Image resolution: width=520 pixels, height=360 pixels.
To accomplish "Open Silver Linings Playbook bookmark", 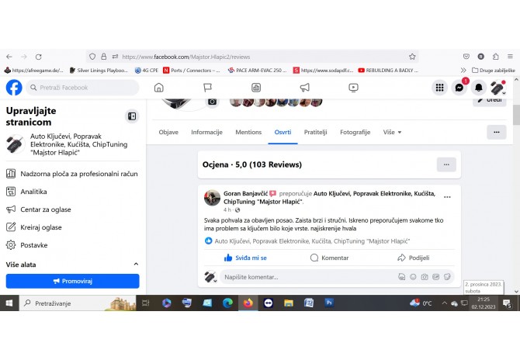I will (99, 71).
